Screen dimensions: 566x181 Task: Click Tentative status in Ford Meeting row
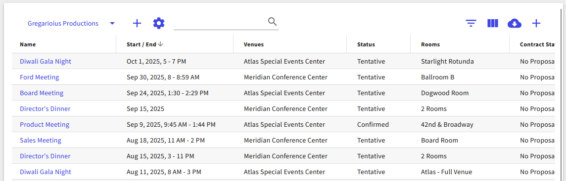tap(371, 77)
